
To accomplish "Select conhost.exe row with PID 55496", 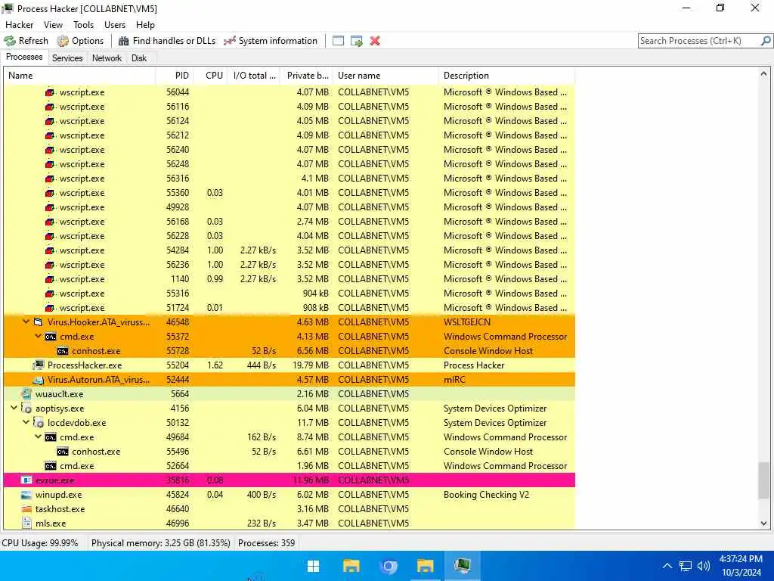I will click(289, 452).
